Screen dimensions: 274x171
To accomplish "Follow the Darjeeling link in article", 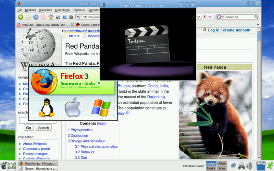I will click(x=156, y=97).
